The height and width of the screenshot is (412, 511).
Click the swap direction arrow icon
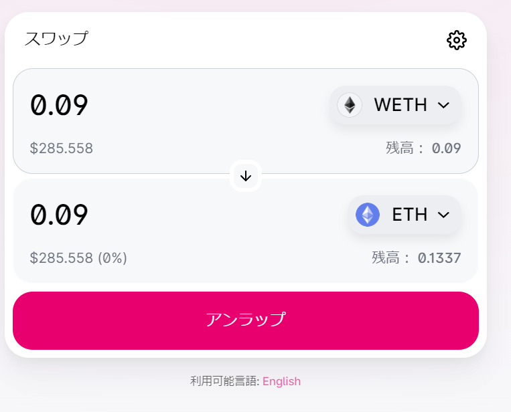click(246, 176)
